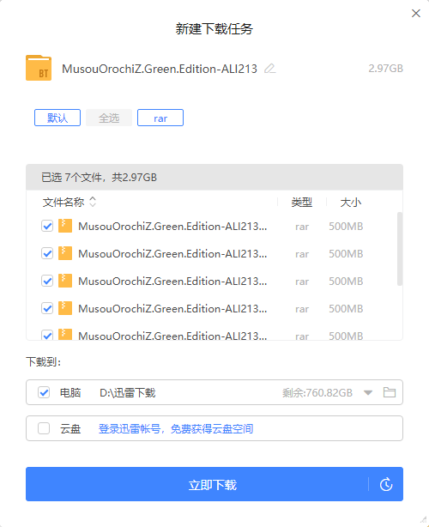Click the orange BT folder icon
Image resolution: width=429 pixels, height=527 pixels.
39,68
